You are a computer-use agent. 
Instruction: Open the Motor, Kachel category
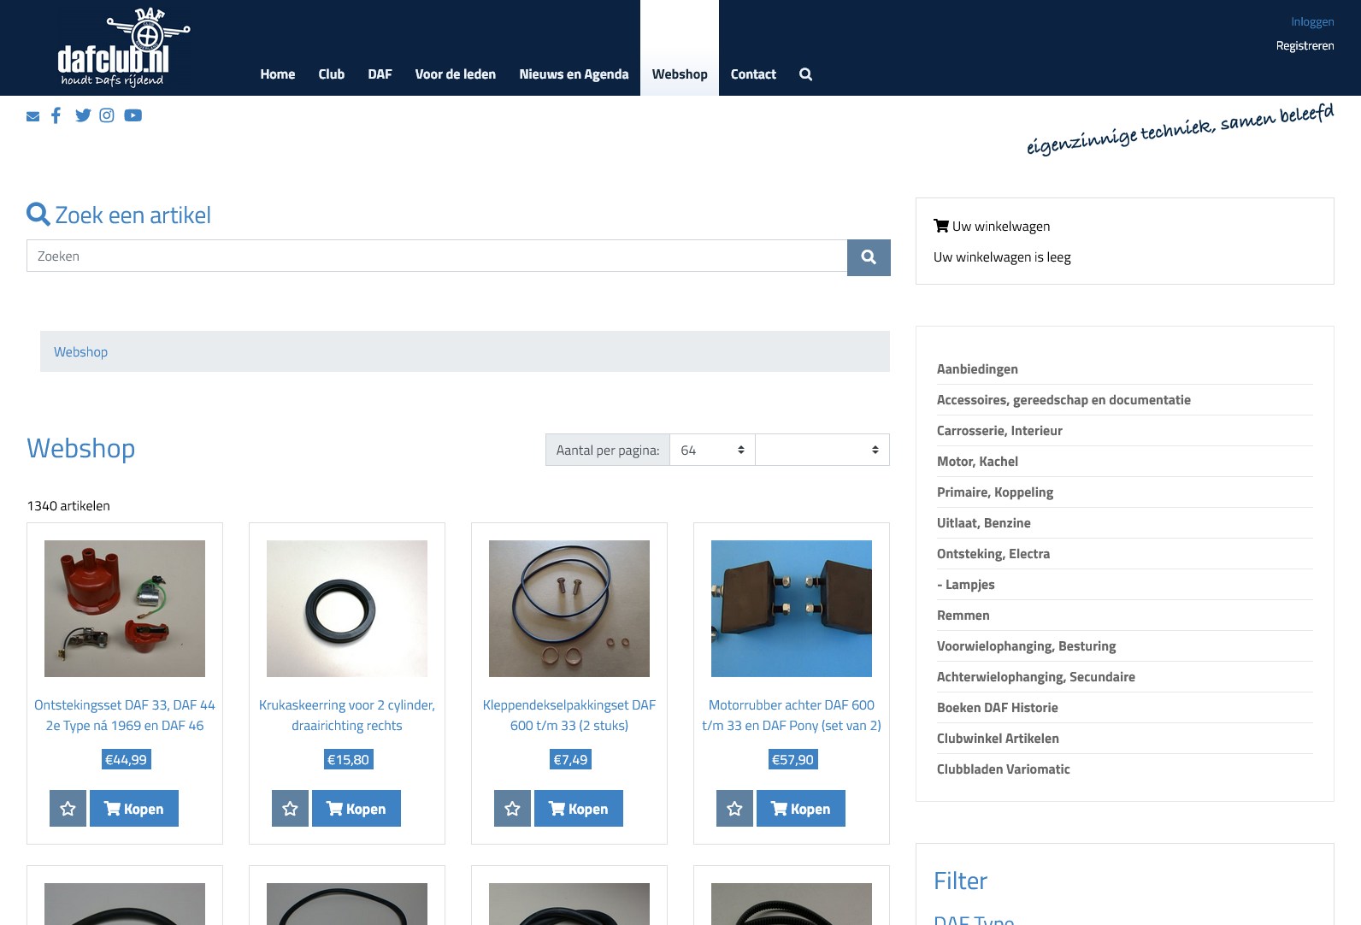point(977,462)
